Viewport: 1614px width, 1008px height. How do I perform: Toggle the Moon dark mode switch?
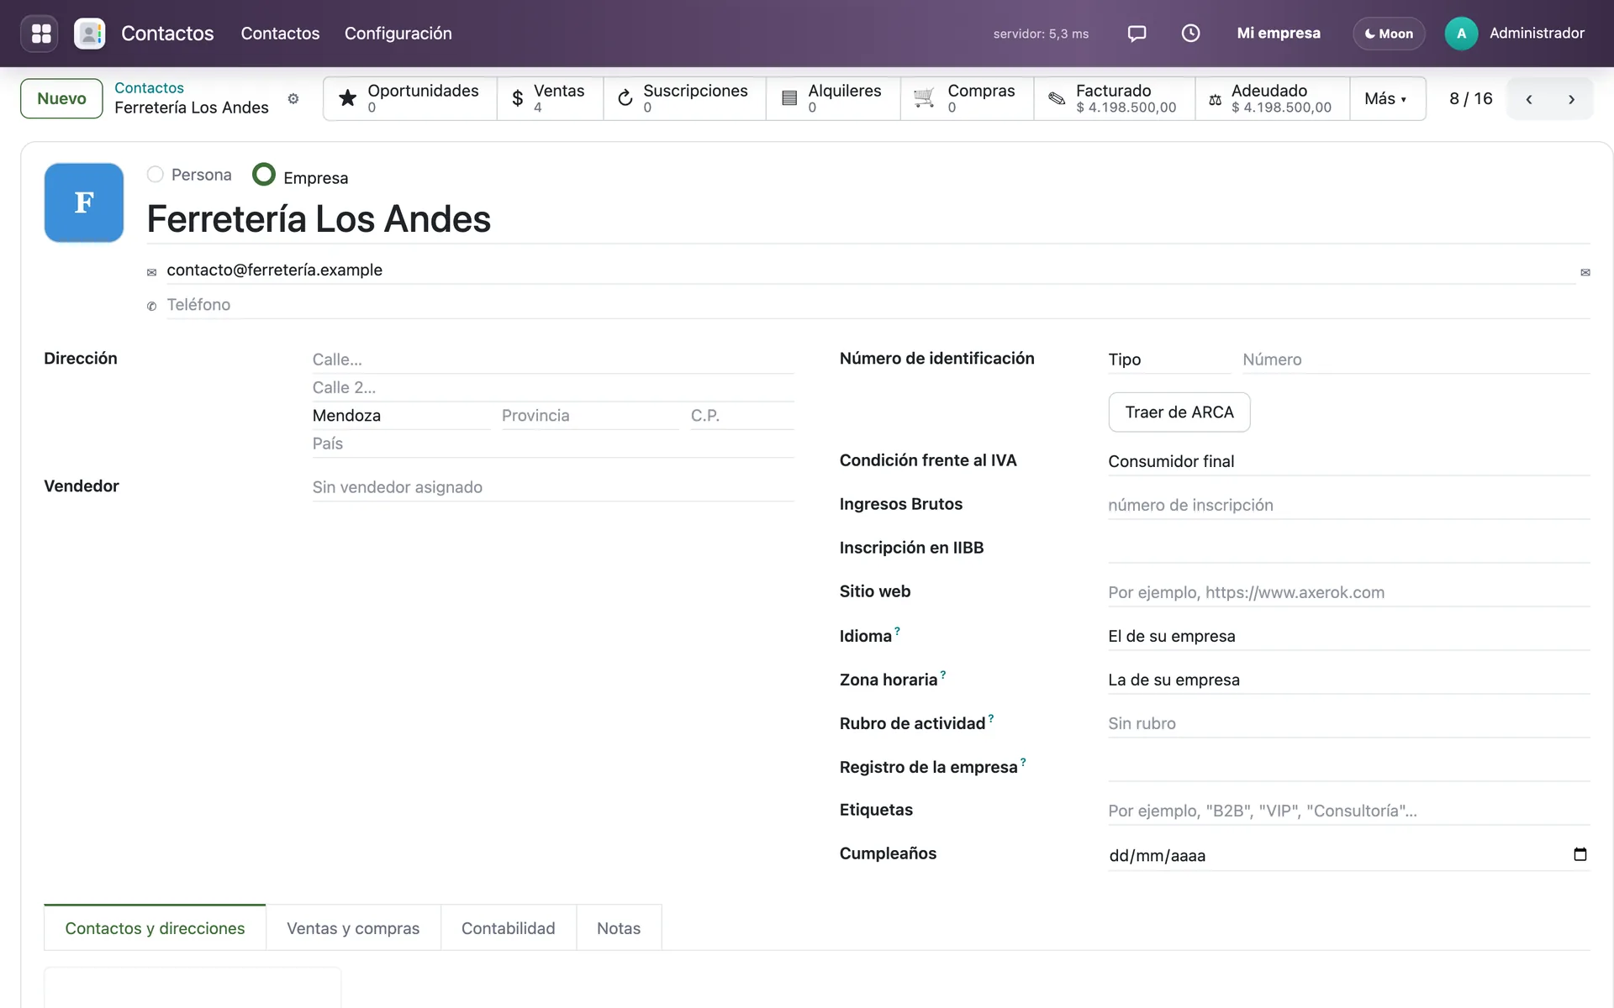pos(1389,34)
